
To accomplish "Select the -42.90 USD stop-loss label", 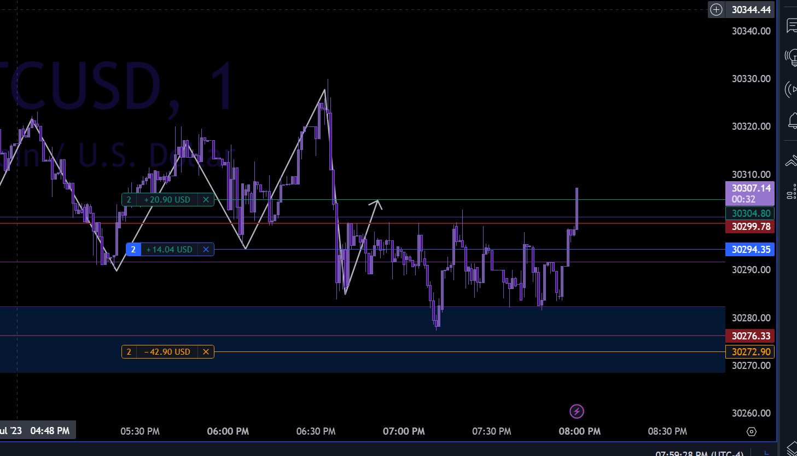I will 167,352.
